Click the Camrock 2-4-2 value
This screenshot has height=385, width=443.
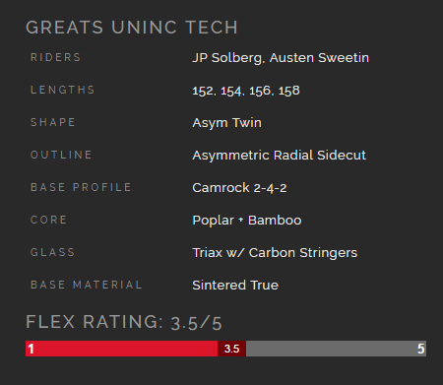239,188
